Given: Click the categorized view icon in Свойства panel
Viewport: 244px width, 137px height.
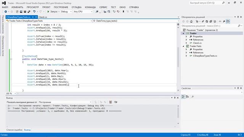Looking at the screenshot, I should 183,97.
